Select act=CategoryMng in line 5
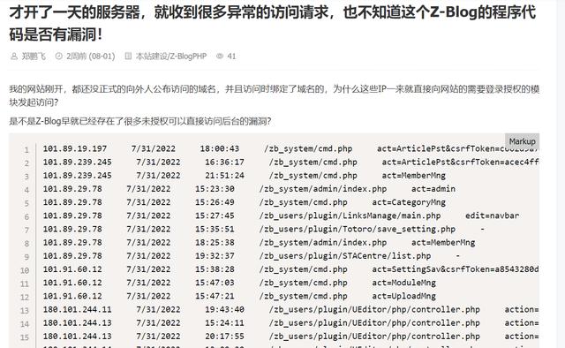This screenshot has width=565, height=348. pos(409,202)
